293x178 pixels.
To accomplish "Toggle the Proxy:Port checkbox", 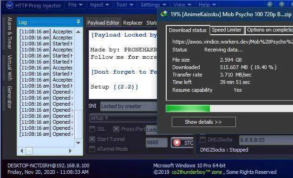I will coord(116,129).
